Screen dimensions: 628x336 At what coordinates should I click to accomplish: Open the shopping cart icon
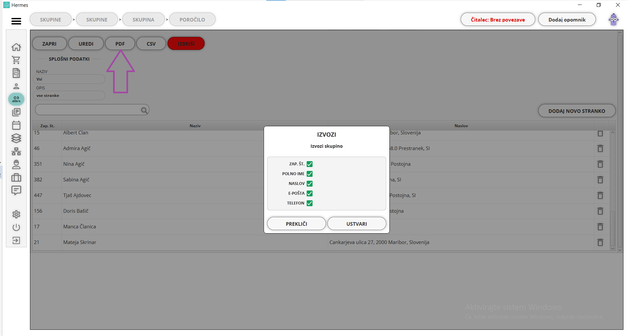(16, 60)
